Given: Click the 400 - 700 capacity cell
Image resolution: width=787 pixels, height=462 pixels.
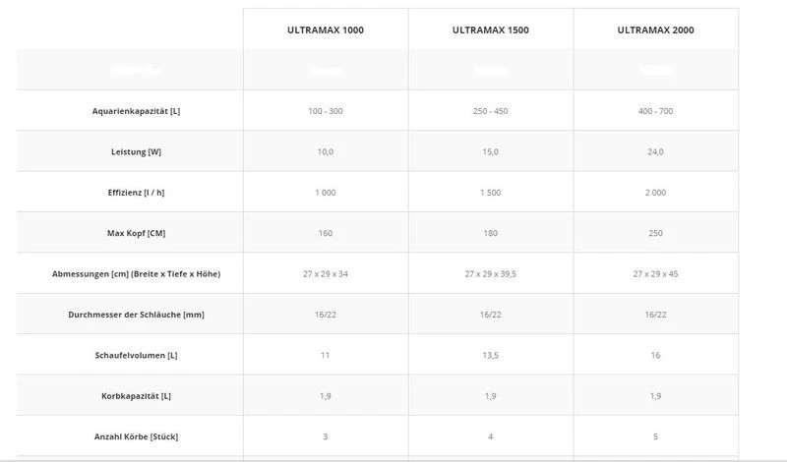Looking at the screenshot, I should [x=655, y=111].
